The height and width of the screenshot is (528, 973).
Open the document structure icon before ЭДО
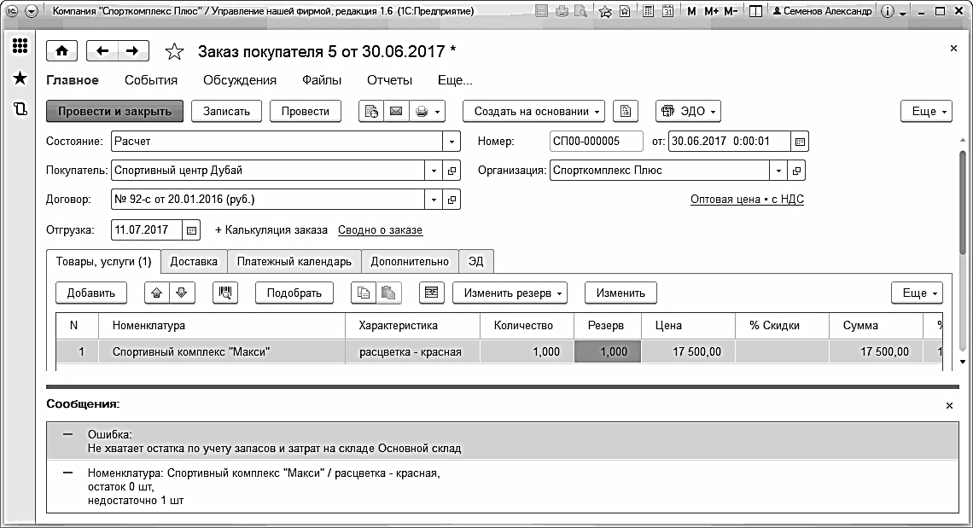[626, 112]
